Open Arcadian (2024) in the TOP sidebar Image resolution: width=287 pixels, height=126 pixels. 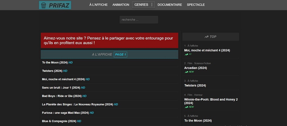click(x=195, y=68)
